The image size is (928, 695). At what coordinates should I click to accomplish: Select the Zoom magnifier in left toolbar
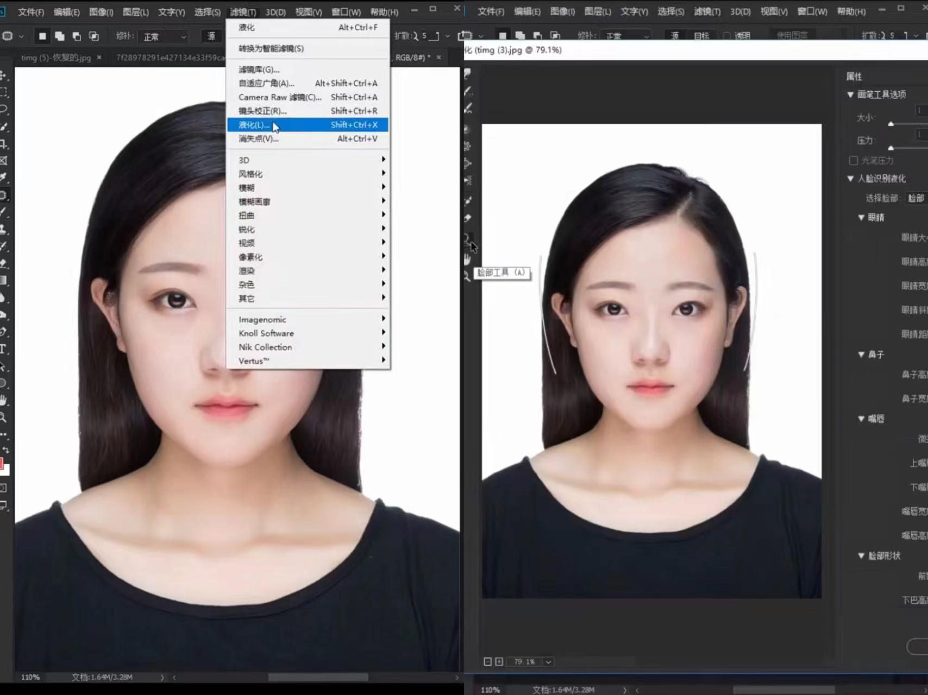(3, 417)
